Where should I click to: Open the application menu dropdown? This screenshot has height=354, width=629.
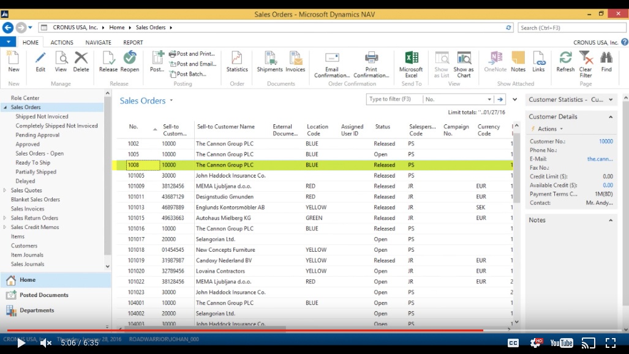[x=8, y=42]
